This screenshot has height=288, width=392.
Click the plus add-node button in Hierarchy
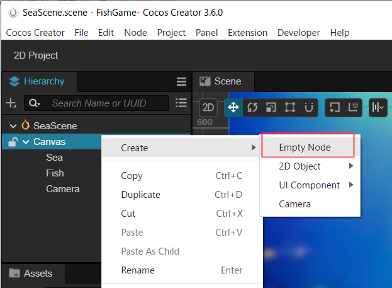11,103
